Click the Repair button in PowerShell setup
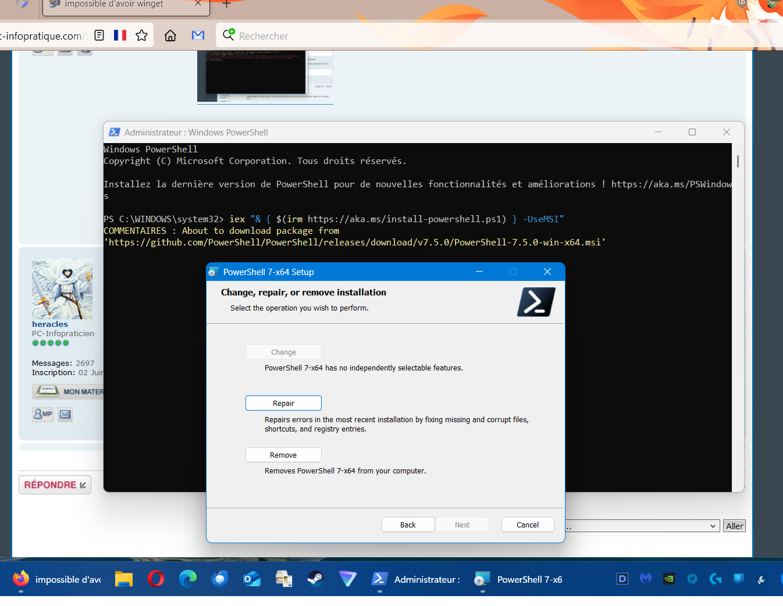The image size is (783, 606). [283, 403]
